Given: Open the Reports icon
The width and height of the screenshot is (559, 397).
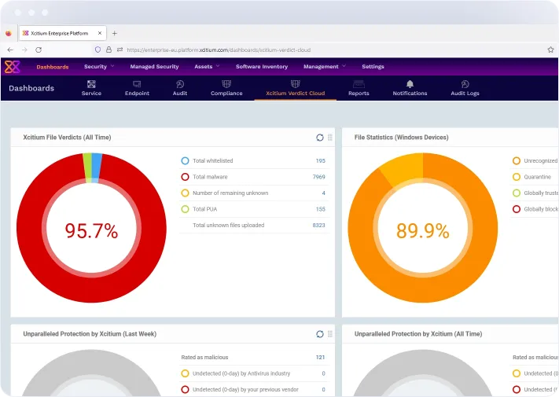Looking at the screenshot, I should [x=359, y=84].
